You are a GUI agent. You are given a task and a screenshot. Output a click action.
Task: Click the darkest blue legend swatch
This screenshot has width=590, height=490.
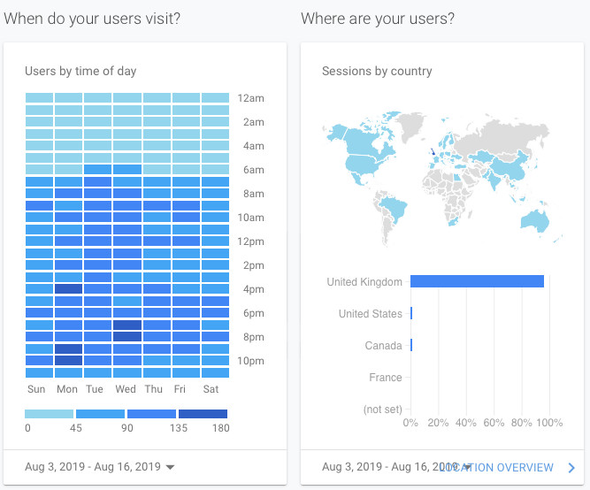(203, 413)
